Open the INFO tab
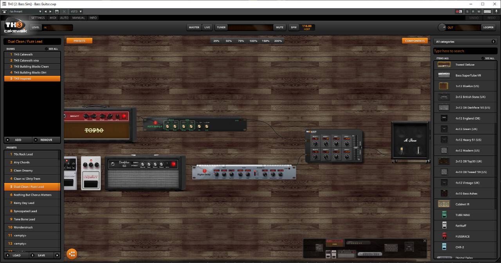The width and height of the screenshot is (501, 263). 93,18
